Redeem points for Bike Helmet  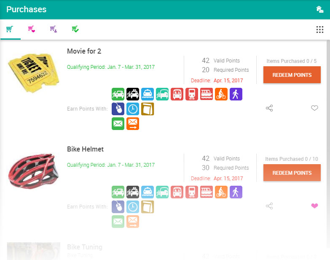click(292, 173)
